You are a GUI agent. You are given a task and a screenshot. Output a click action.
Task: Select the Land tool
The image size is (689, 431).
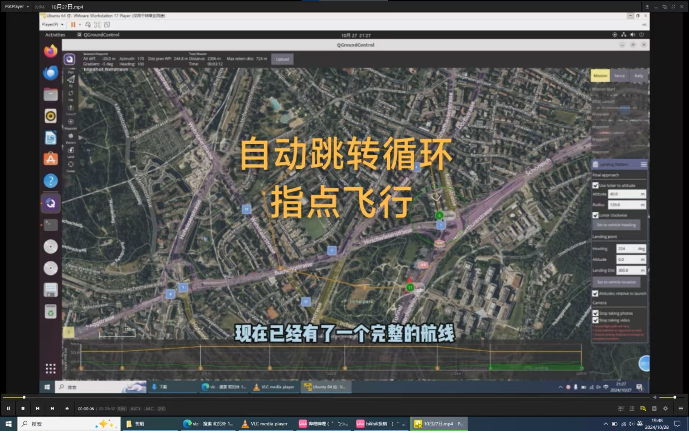click(x=71, y=152)
